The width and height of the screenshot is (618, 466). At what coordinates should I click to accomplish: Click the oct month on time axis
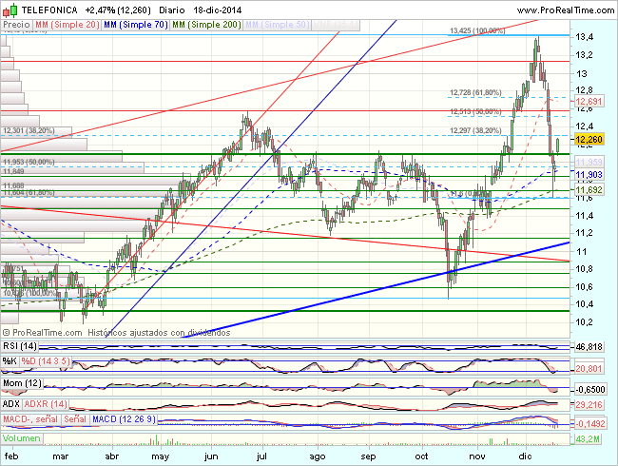pyautogui.click(x=421, y=456)
